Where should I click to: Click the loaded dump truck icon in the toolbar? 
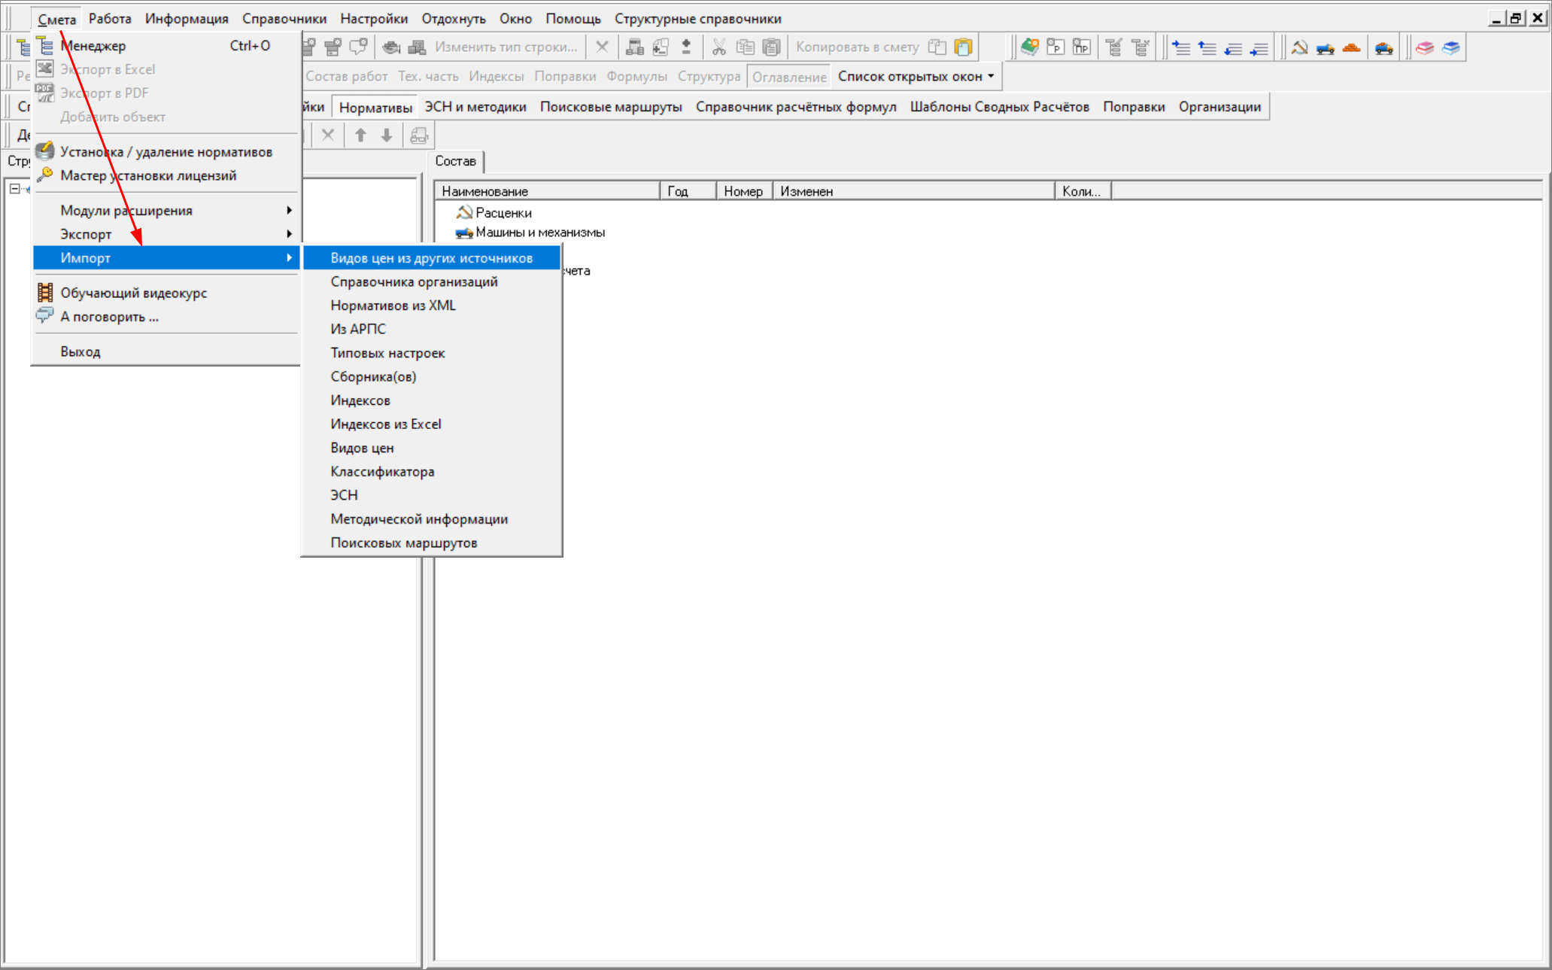click(1384, 47)
